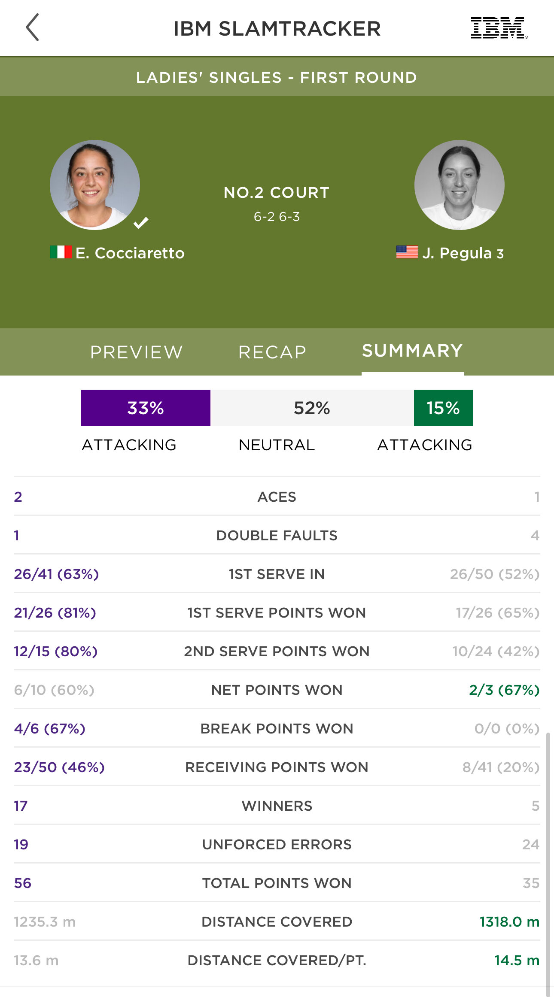Viewport: 554px width, 997px height.
Task: Open the IBM logo
Action: 499,28
